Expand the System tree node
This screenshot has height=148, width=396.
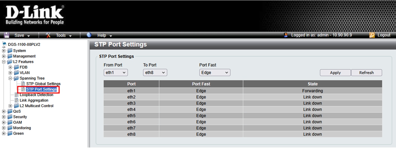[x=4, y=51]
